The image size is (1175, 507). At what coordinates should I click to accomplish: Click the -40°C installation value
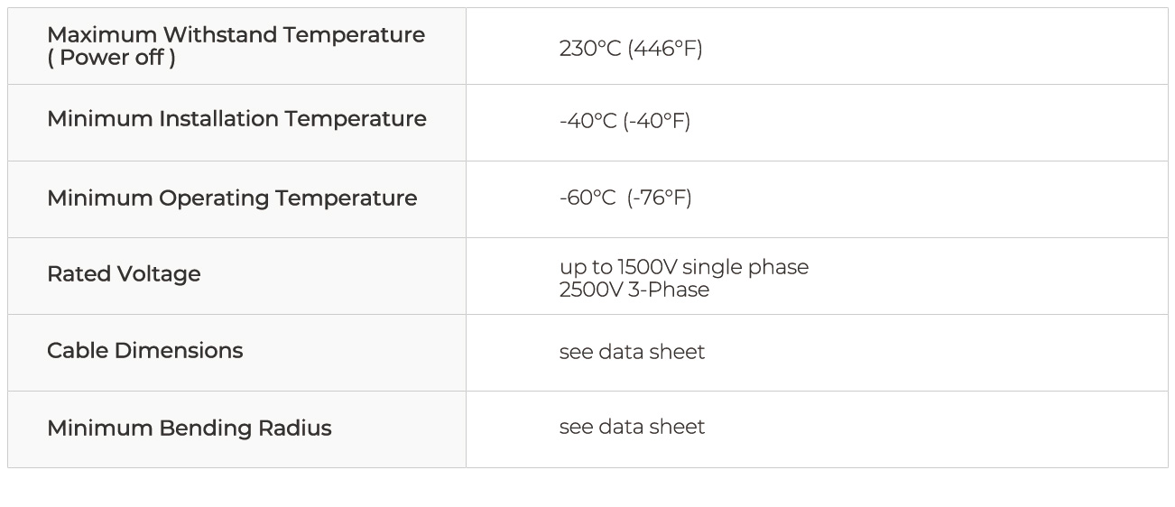pyautogui.click(x=587, y=121)
